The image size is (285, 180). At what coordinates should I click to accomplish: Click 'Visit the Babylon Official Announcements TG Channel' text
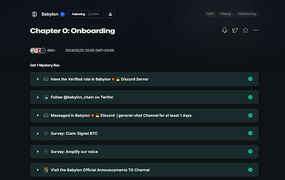(100, 170)
